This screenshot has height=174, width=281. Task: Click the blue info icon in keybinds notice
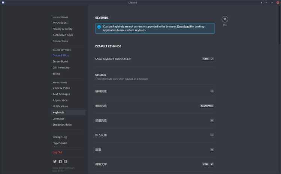99,27
